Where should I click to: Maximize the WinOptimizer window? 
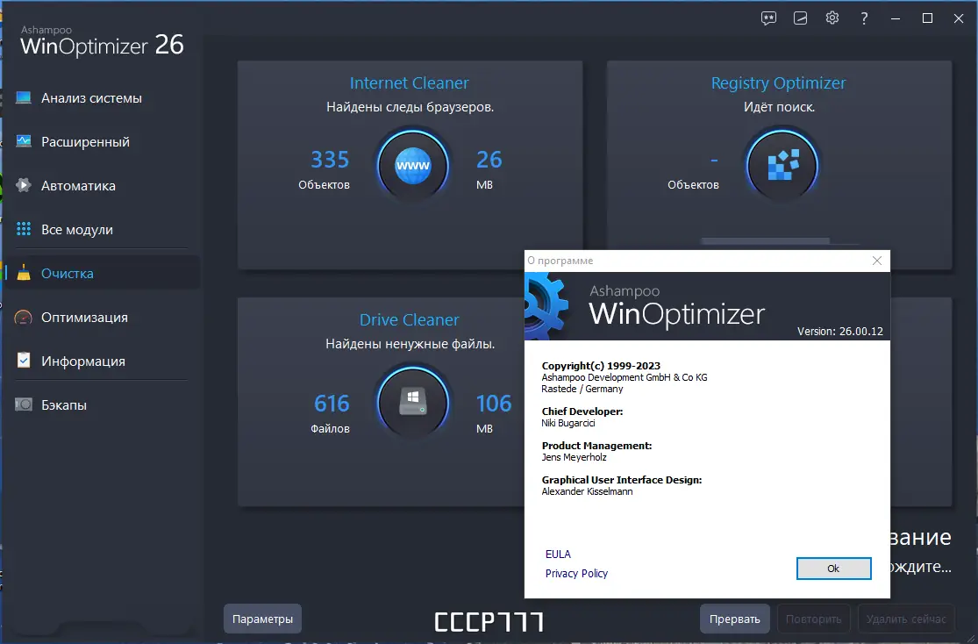tap(927, 18)
